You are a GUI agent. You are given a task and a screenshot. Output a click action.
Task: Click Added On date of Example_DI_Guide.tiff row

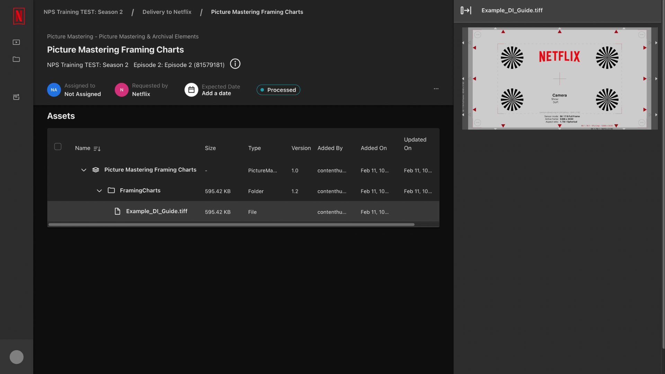coord(374,212)
